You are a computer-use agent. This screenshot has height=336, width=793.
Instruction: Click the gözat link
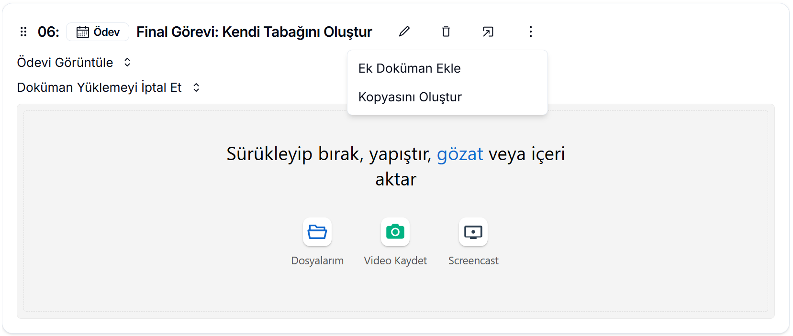pos(460,154)
